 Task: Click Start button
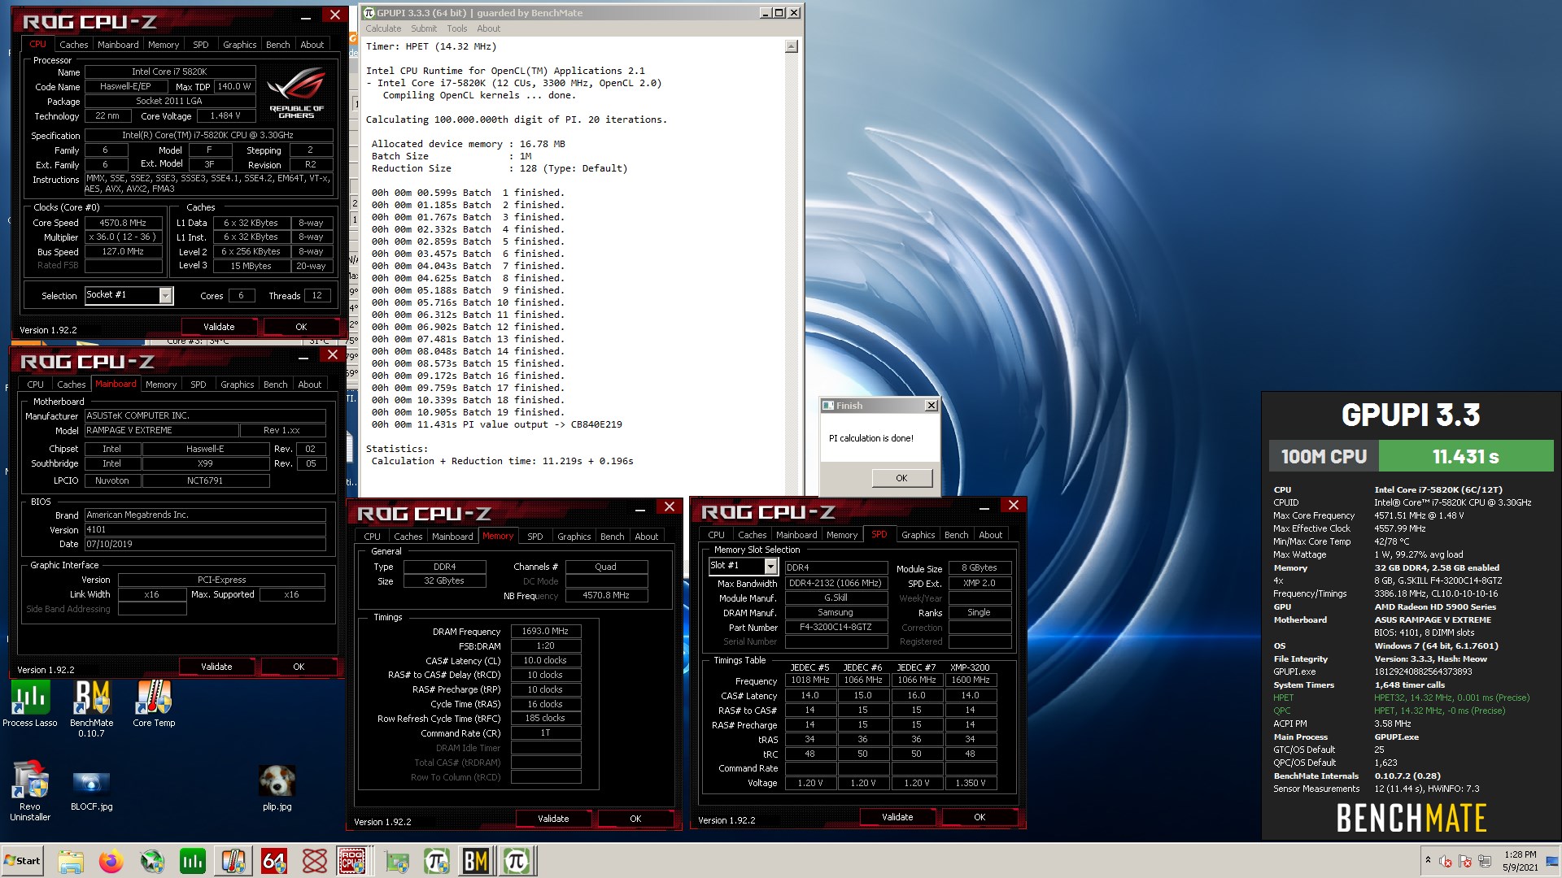click(22, 861)
